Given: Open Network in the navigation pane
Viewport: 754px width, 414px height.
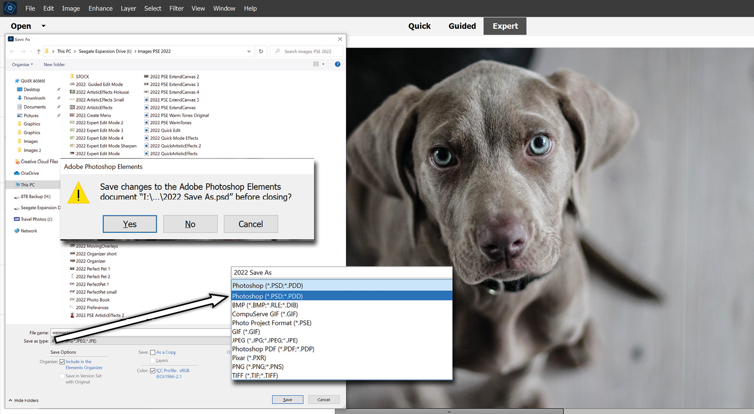Looking at the screenshot, I should coord(26,231).
